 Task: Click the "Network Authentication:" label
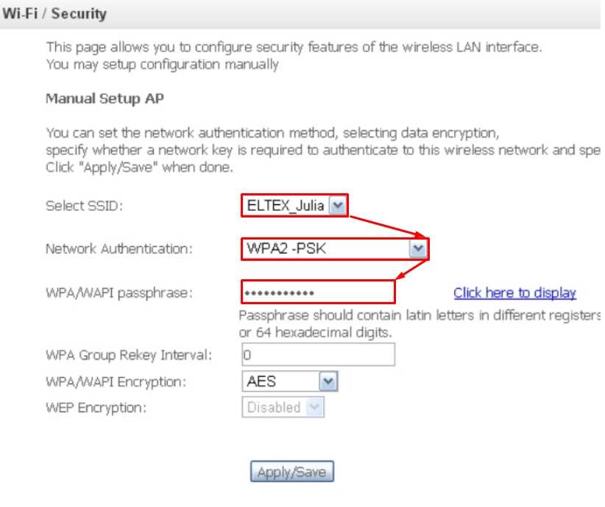[x=118, y=249]
